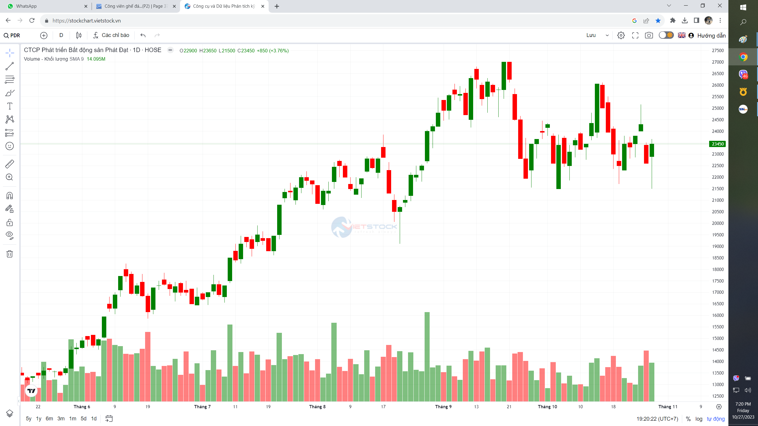Image resolution: width=758 pixels, height=426 pixels.
Task: Select the trend line drawing tool
Action: point(9,66)
